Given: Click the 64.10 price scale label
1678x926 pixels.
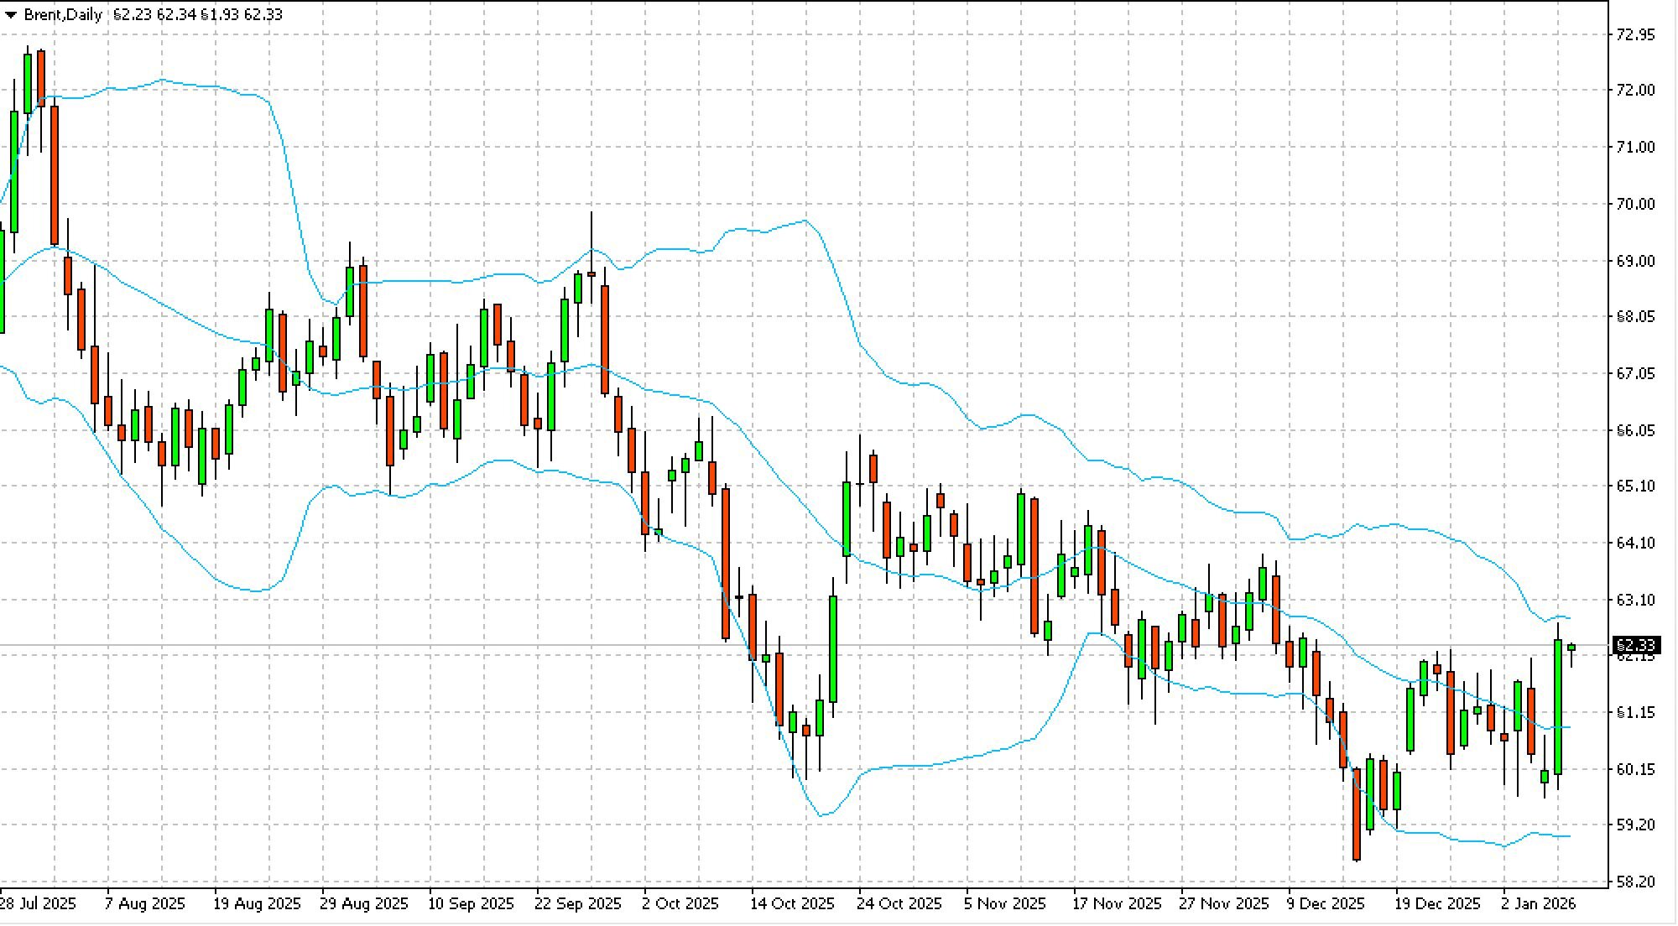Looking at the screenshot, I should tap(1635, 543).
